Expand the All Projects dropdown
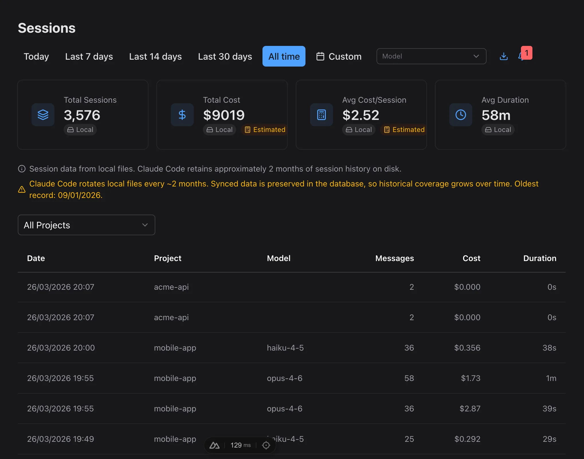The image size is (584, 459). [x=87, y=225]
